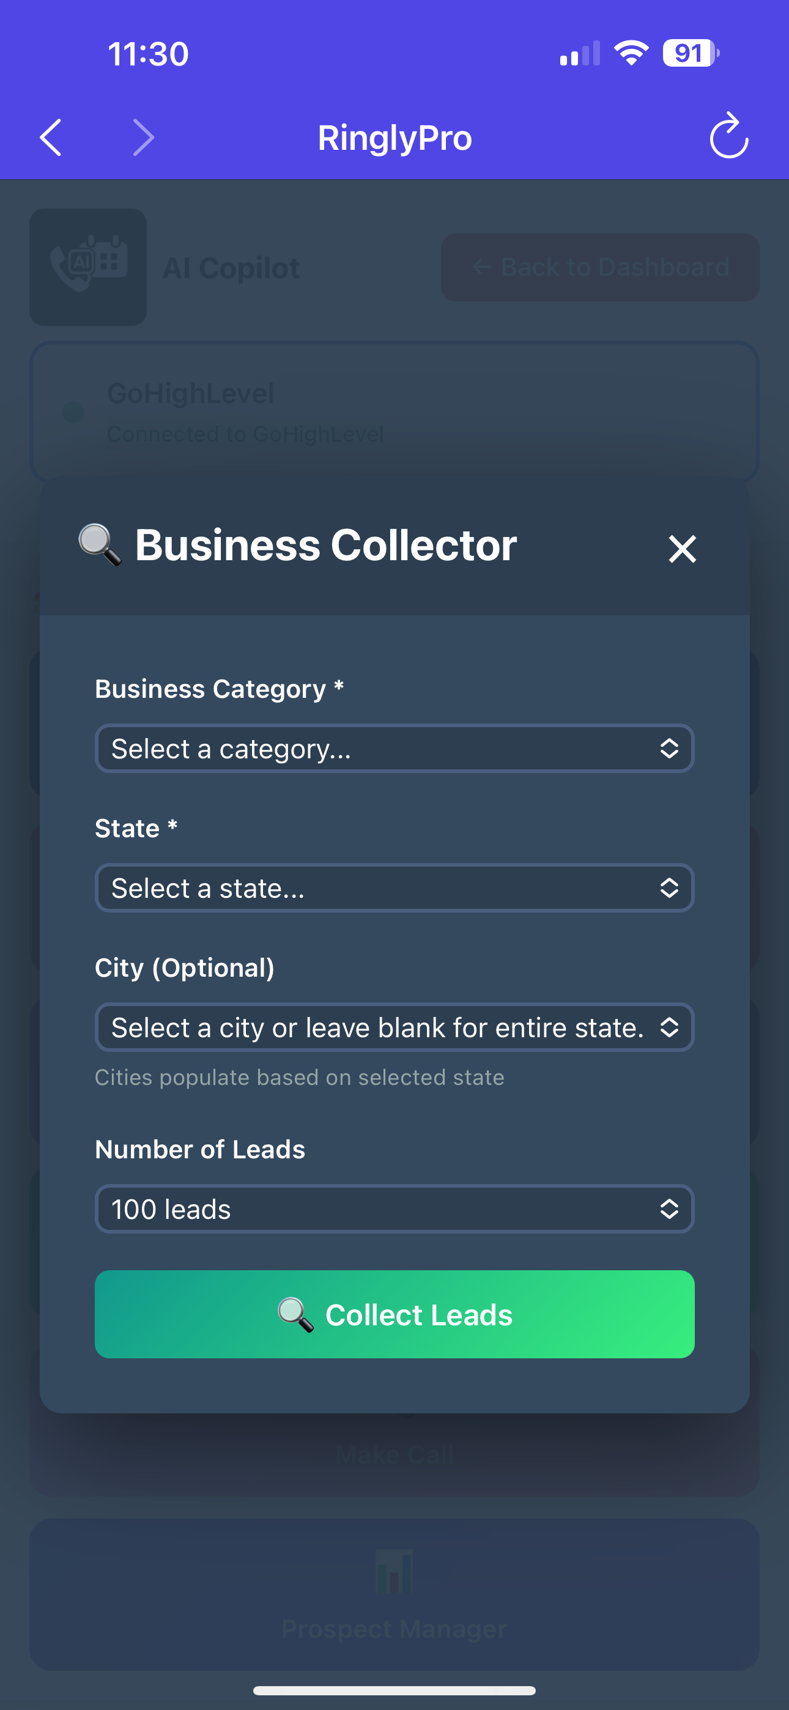789x1710 pixels.
Task: Click the back navigation arrow
Action: (51, 138)
